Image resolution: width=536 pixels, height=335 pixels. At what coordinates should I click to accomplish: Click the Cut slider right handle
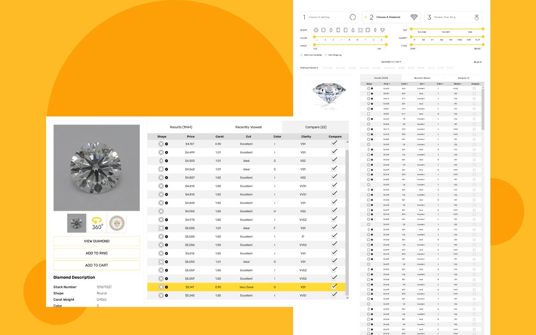tap(483, 29)
